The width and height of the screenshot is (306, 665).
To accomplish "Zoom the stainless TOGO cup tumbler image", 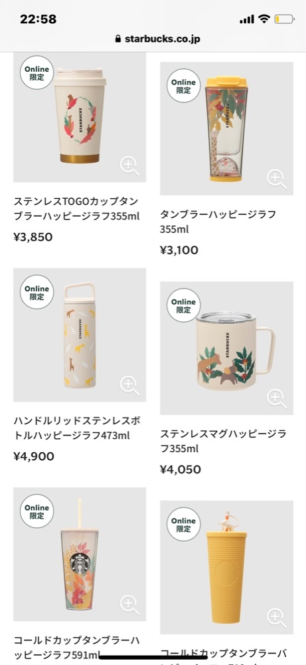I will point(129,166).
